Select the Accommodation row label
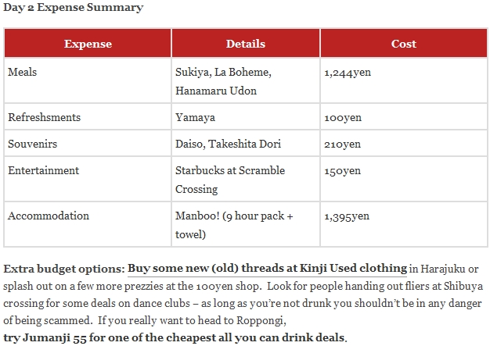The height and width of the screenshot is (346, 490). [49, 216]
